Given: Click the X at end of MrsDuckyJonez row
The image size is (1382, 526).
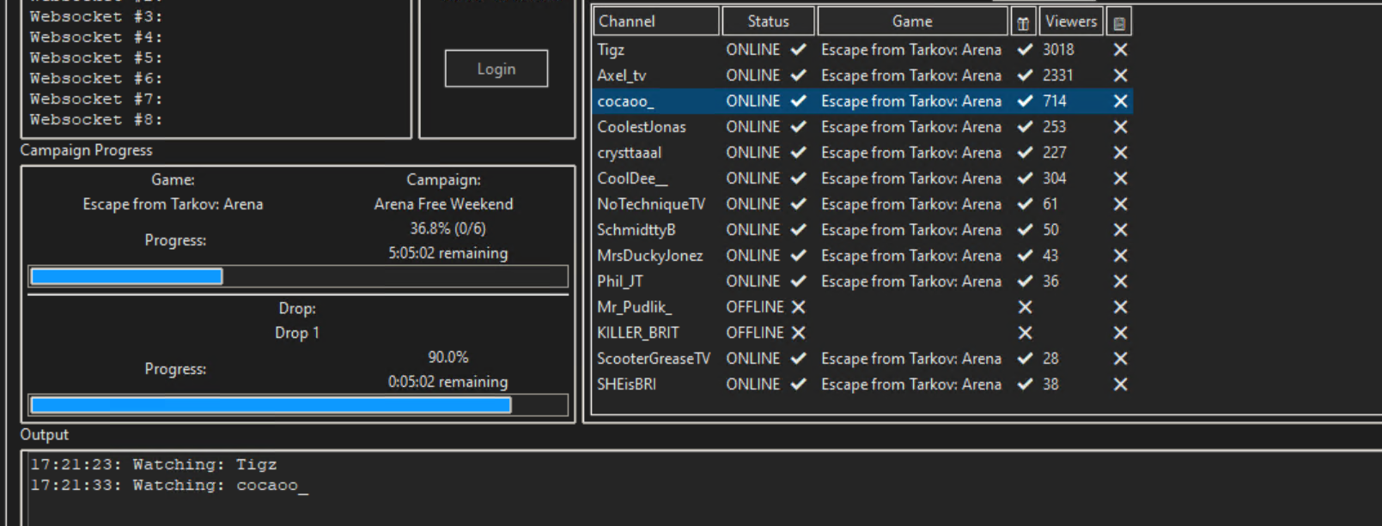Looking at the screenshot, I should pyautogui.click(x=1120, y=256).
